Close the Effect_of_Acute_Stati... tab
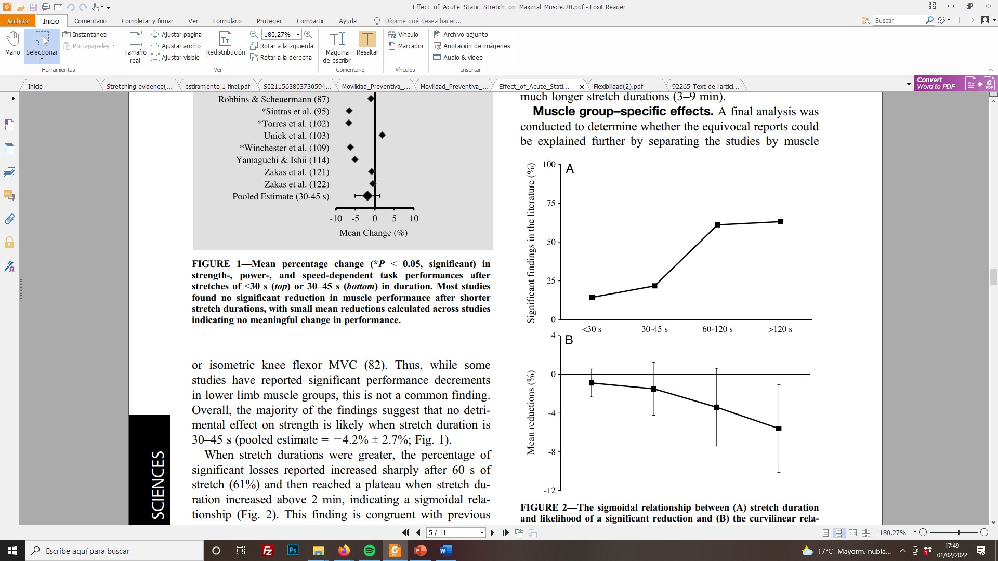 (582, 87)
